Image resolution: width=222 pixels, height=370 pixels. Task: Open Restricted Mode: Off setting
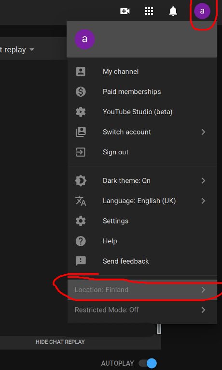142,310
